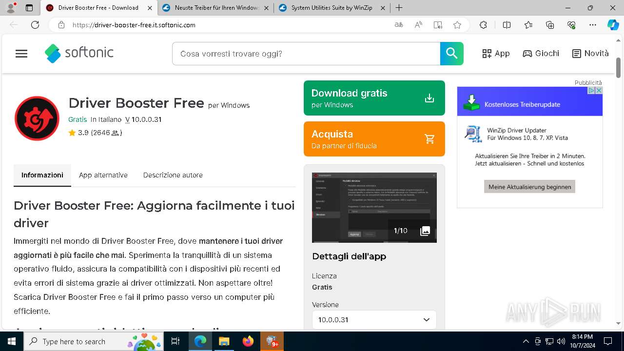Click the Driver Booster Free app logo

(37, 118)
